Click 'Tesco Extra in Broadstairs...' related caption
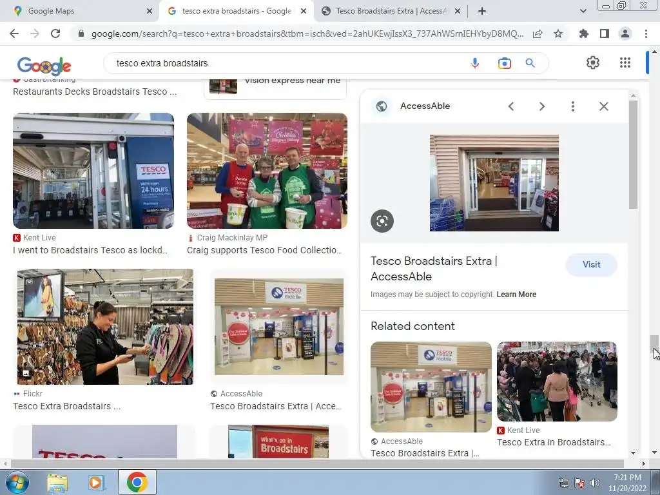Viewport: 660px width, 495px height. (x=554, y=442)
